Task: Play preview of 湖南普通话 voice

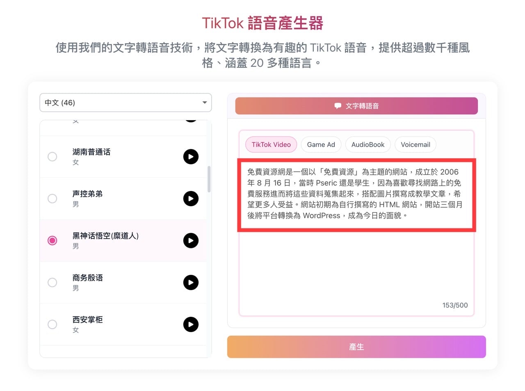Action: [191, 157]
